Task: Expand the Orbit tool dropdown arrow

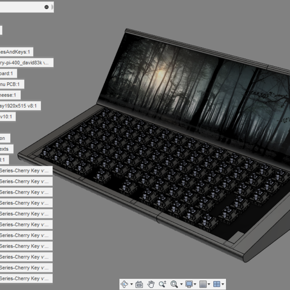Action: (x=131, y=285)
